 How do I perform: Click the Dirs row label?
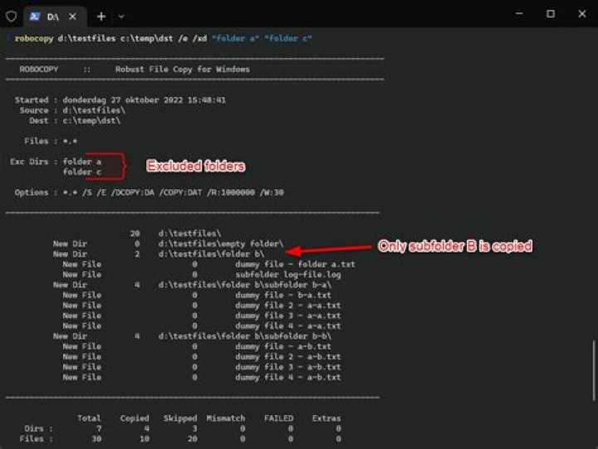(38, 428)
